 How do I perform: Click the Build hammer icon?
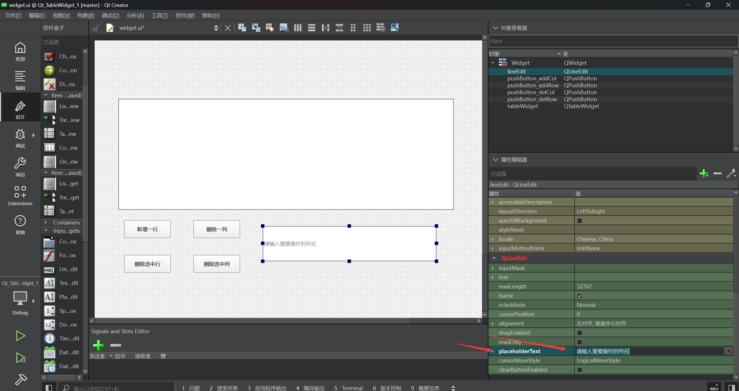20,379
